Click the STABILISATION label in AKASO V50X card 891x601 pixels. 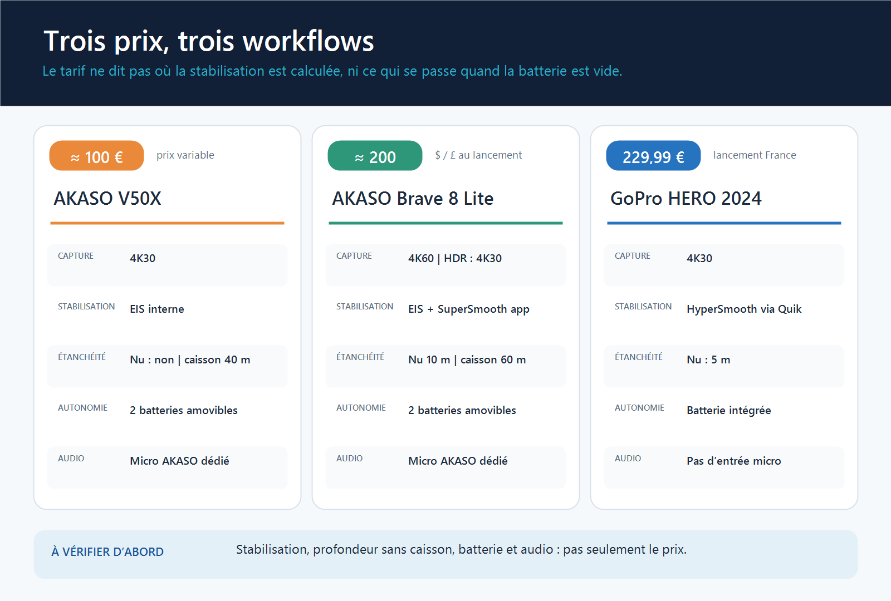[86, 307]
